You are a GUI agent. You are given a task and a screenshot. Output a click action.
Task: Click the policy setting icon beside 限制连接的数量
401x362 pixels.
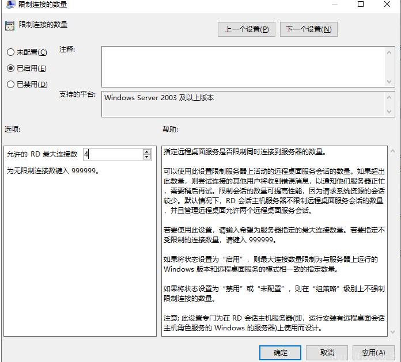coord(10,26)
